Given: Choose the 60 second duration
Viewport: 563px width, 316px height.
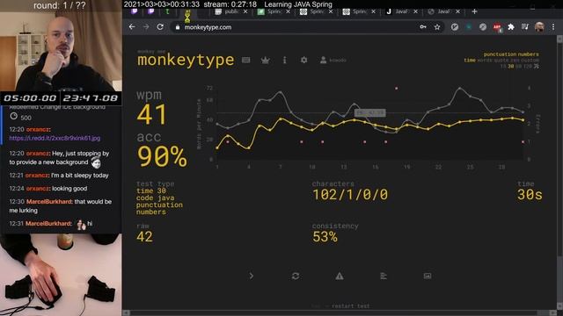Looking at the screenshot, I should (518, 67).
